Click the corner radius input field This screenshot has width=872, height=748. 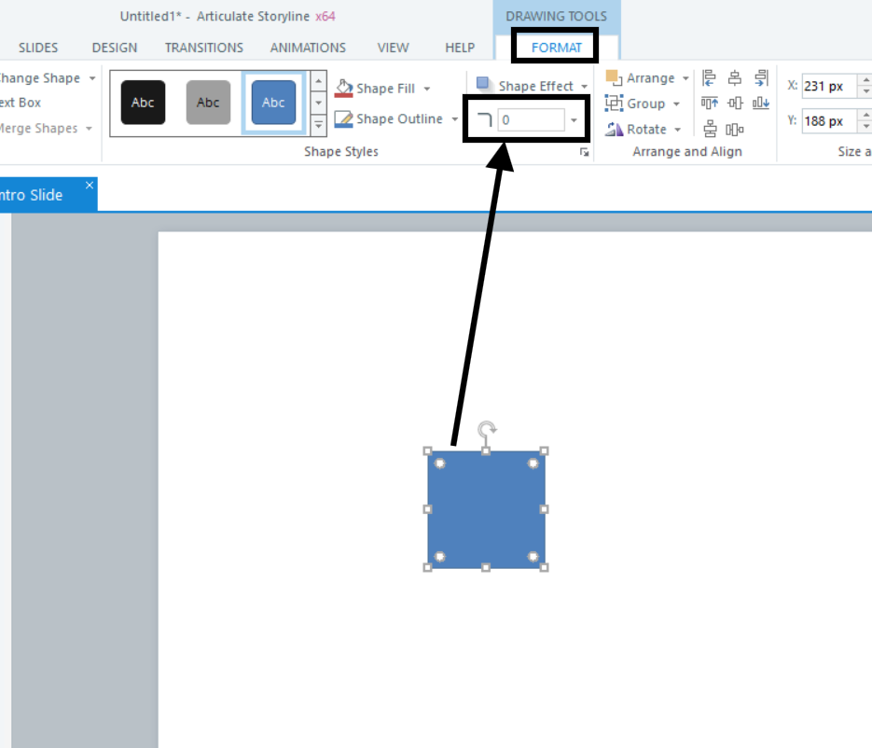click(x=531, y=119)
